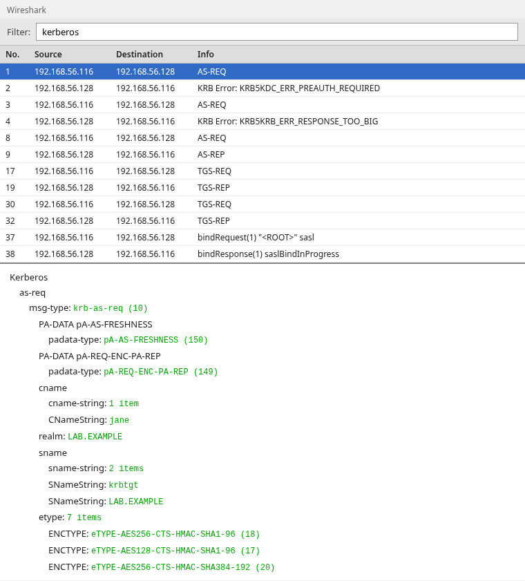Select the Kerberos root tree node

(x=28, y=278)
